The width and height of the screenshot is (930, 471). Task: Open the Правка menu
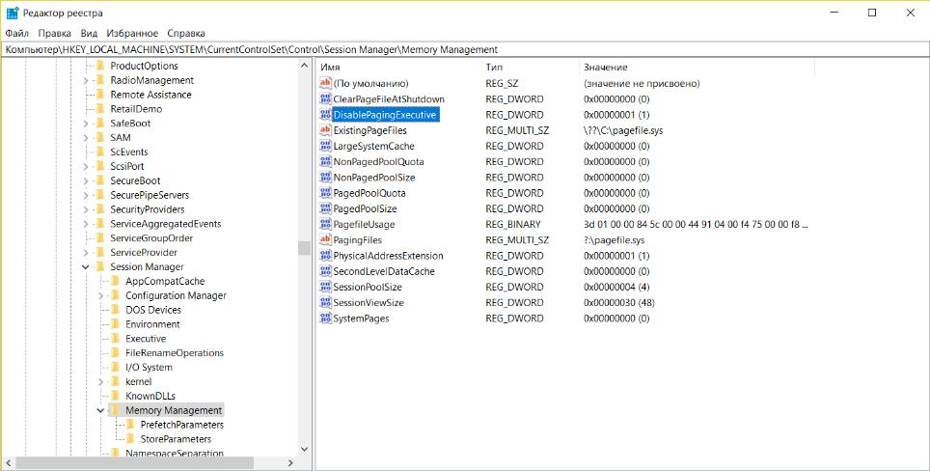click(x=55, y=33)
